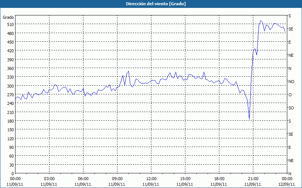Click the 'NO' compass direction label
302x188 pixels.
291,82
